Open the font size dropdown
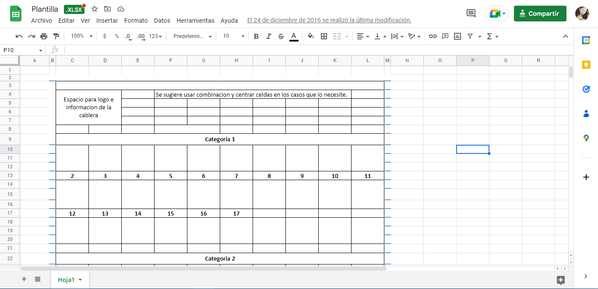This screenshot has width=598, height=289. pyautogui.click(x=234, y=36)
